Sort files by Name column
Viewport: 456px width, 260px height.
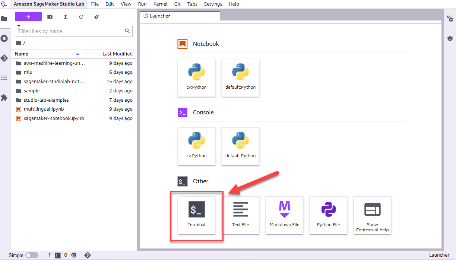(48, 54)
